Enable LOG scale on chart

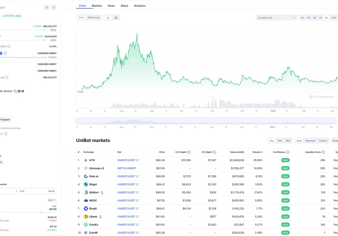pos(334,18)
